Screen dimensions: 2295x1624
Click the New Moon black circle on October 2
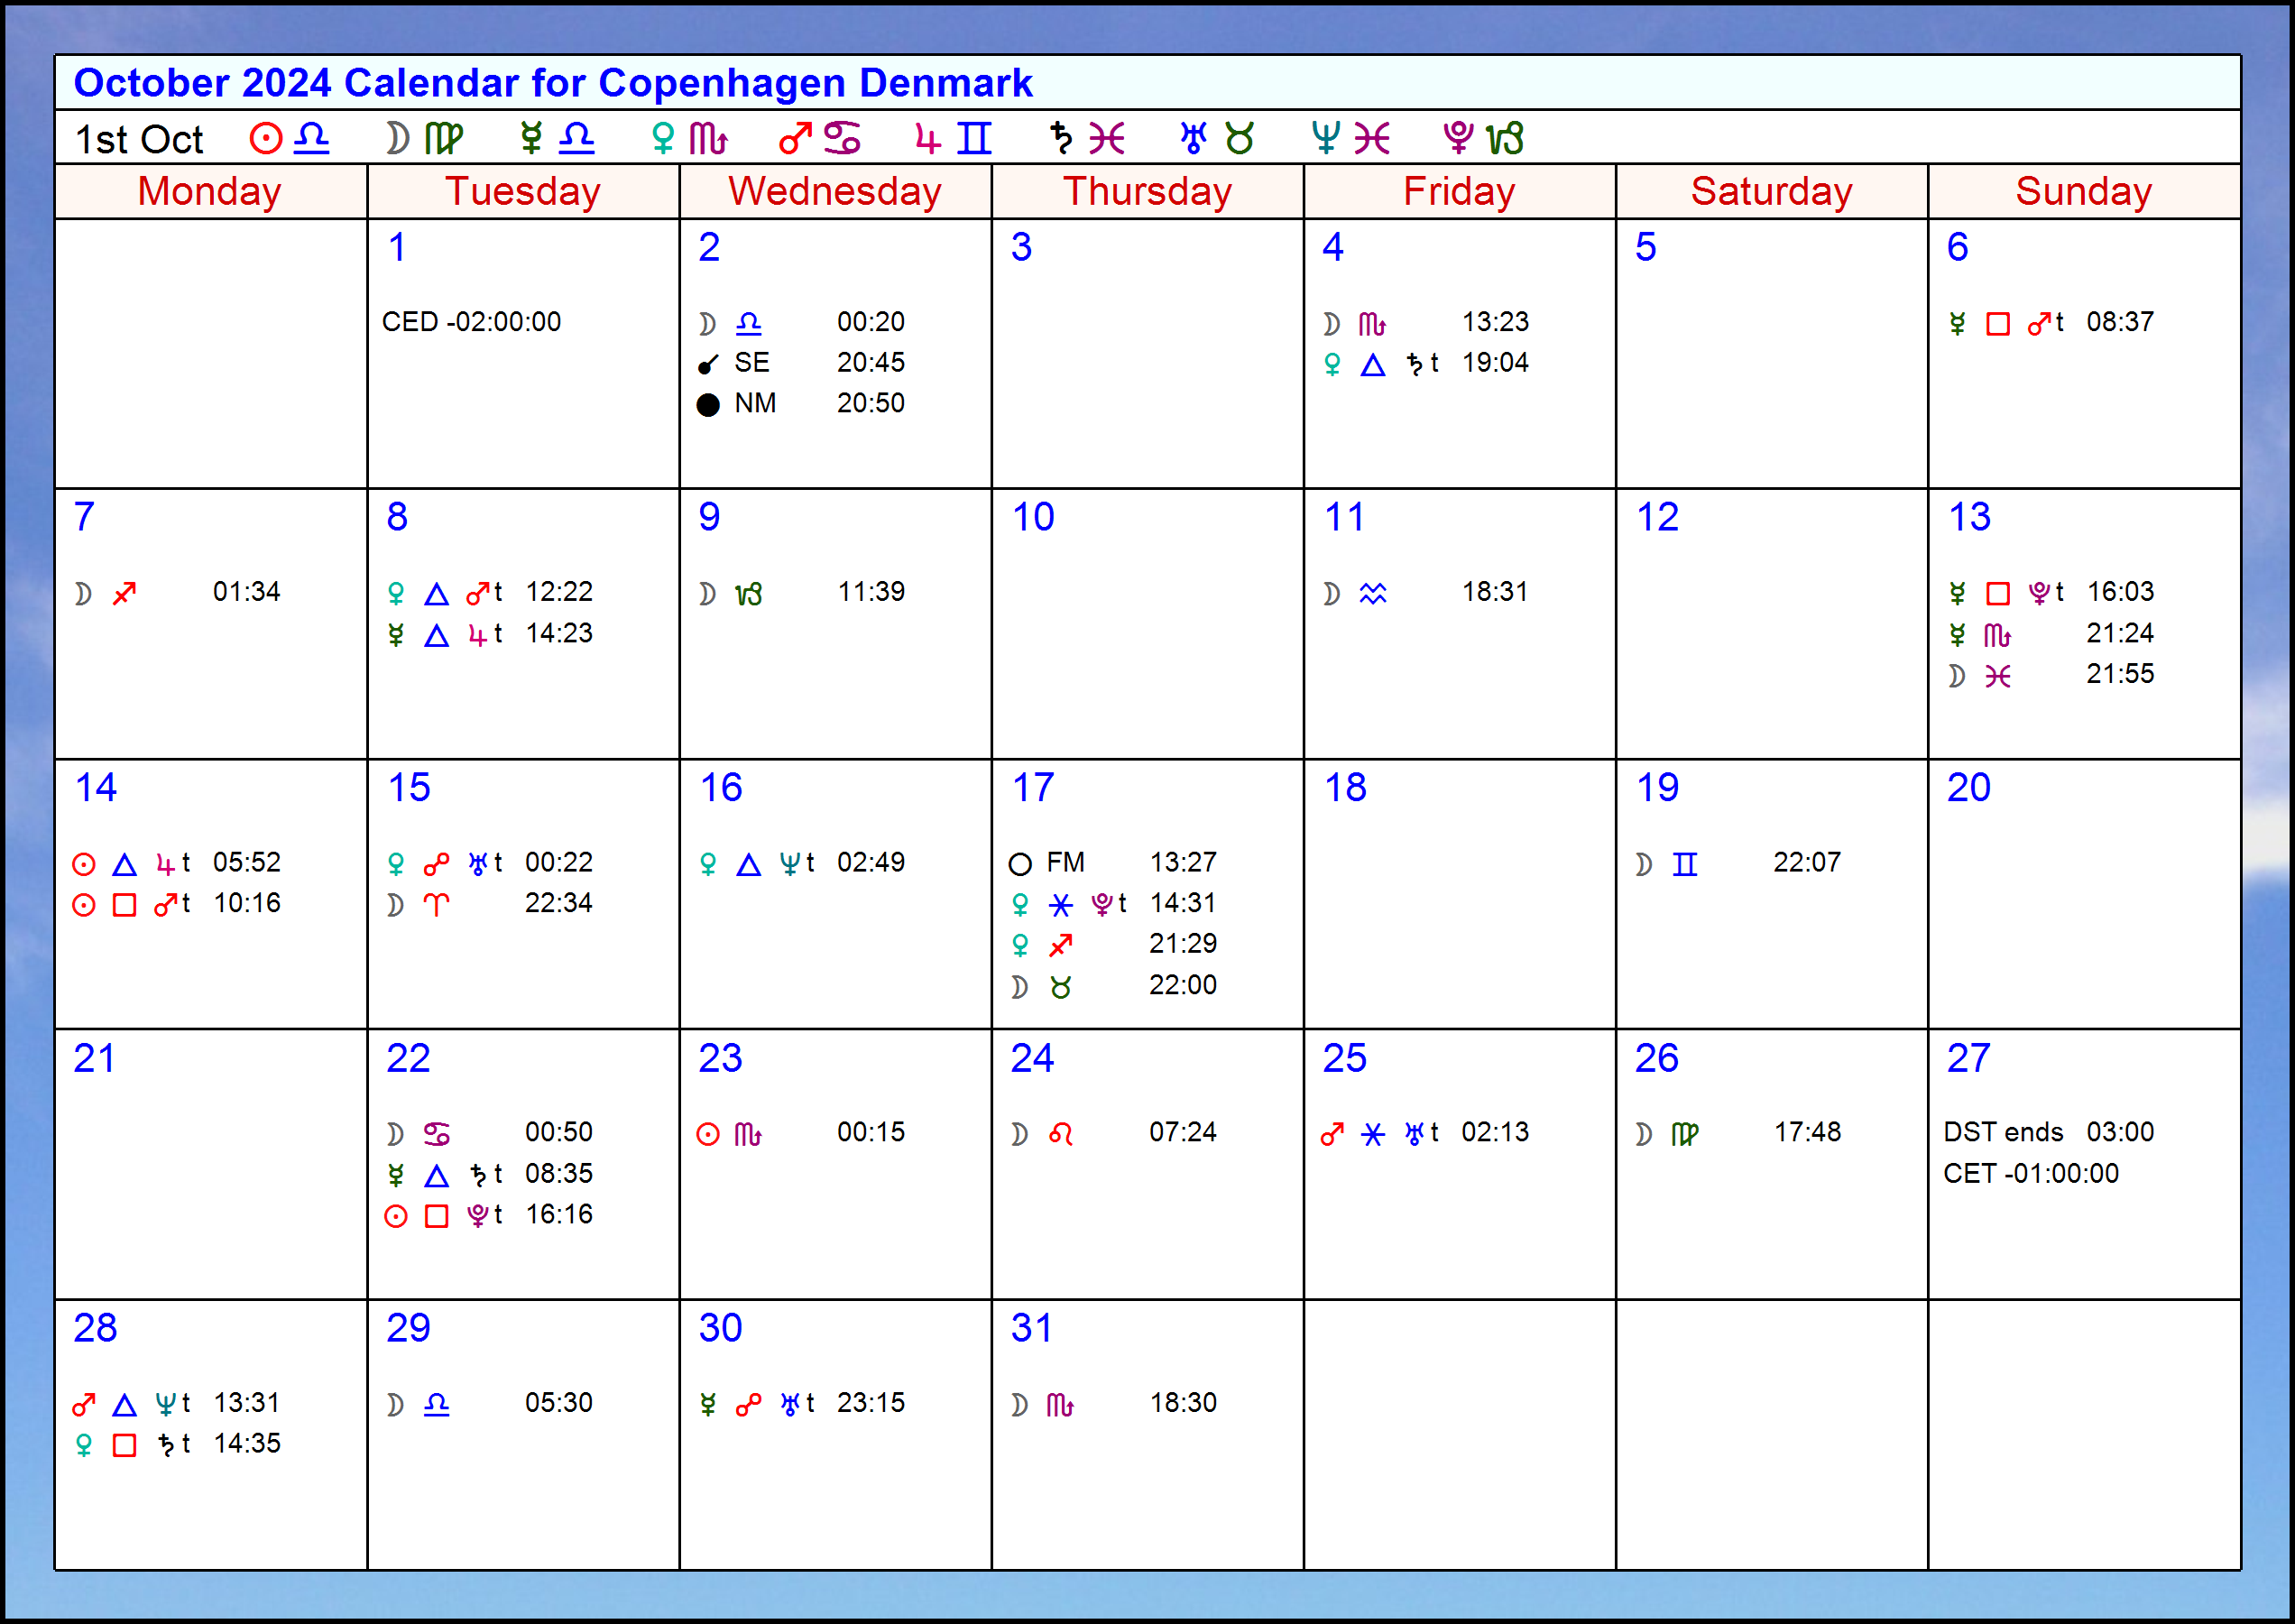708,405
